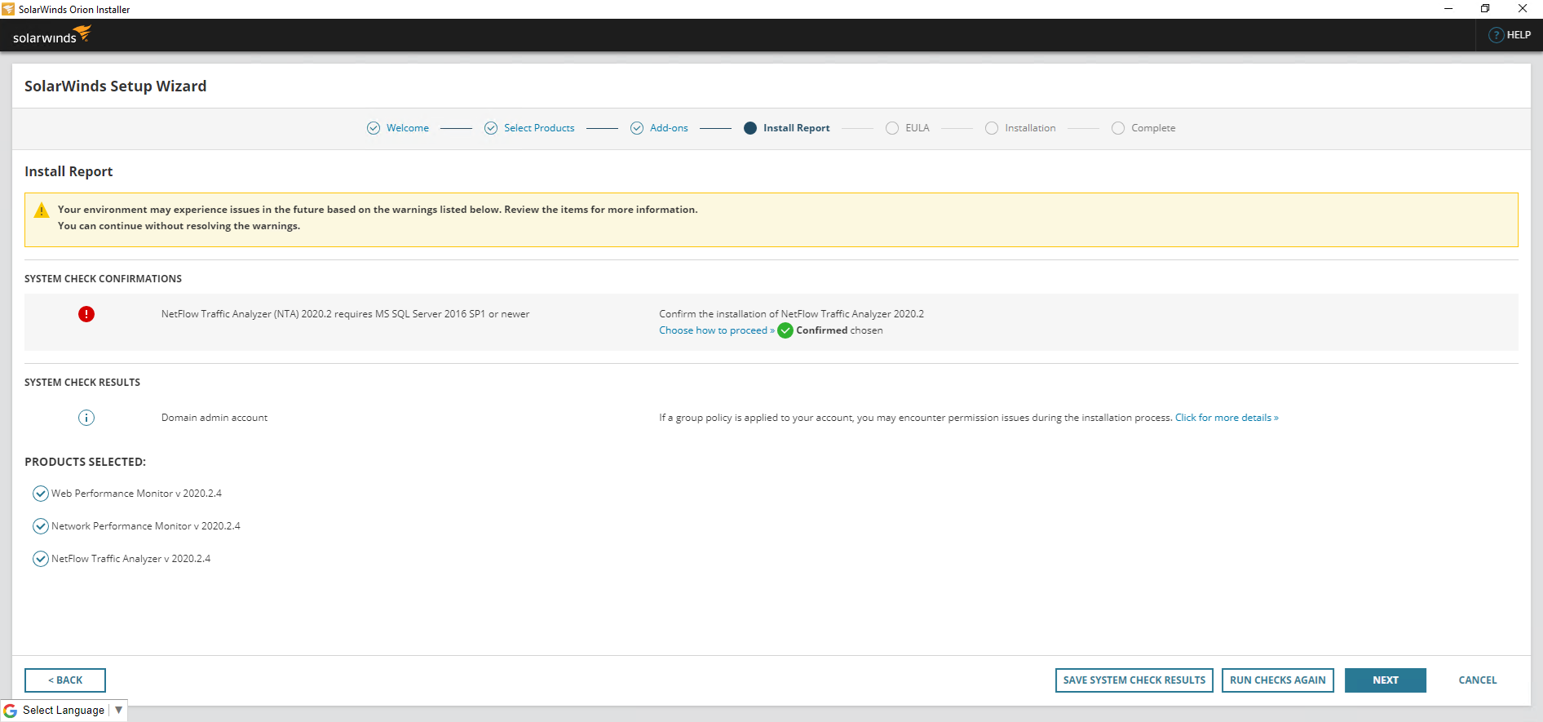Screen dimensions: 1543x722
Task: Click the Add-ons step checkmark circle
Action: coord(637,128)
